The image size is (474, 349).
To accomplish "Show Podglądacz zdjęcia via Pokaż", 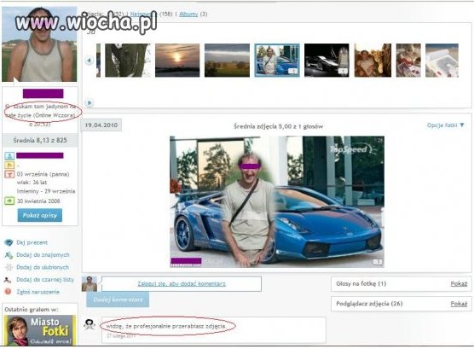I will pos(459,304).
